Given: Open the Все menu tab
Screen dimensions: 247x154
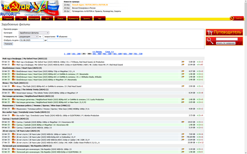Looking at the screenshot, I should tap(47, 19).
